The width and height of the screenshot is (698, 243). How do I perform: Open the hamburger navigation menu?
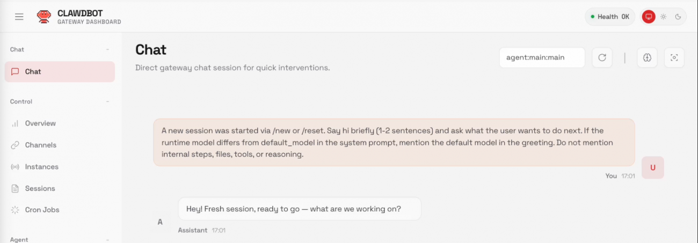[x=19, y=17]
